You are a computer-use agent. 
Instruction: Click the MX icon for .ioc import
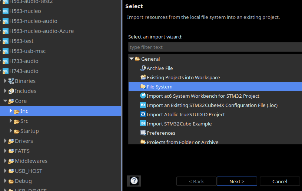coord(143,105)
